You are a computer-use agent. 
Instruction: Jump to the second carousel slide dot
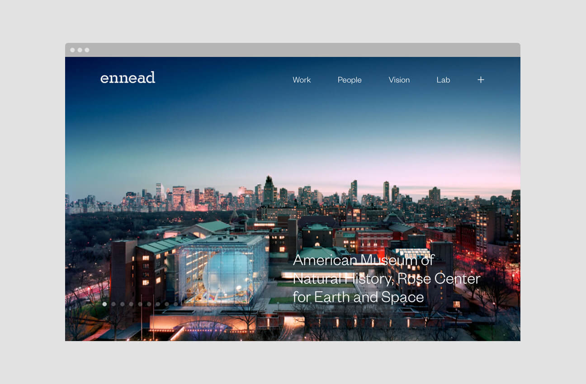113,304
